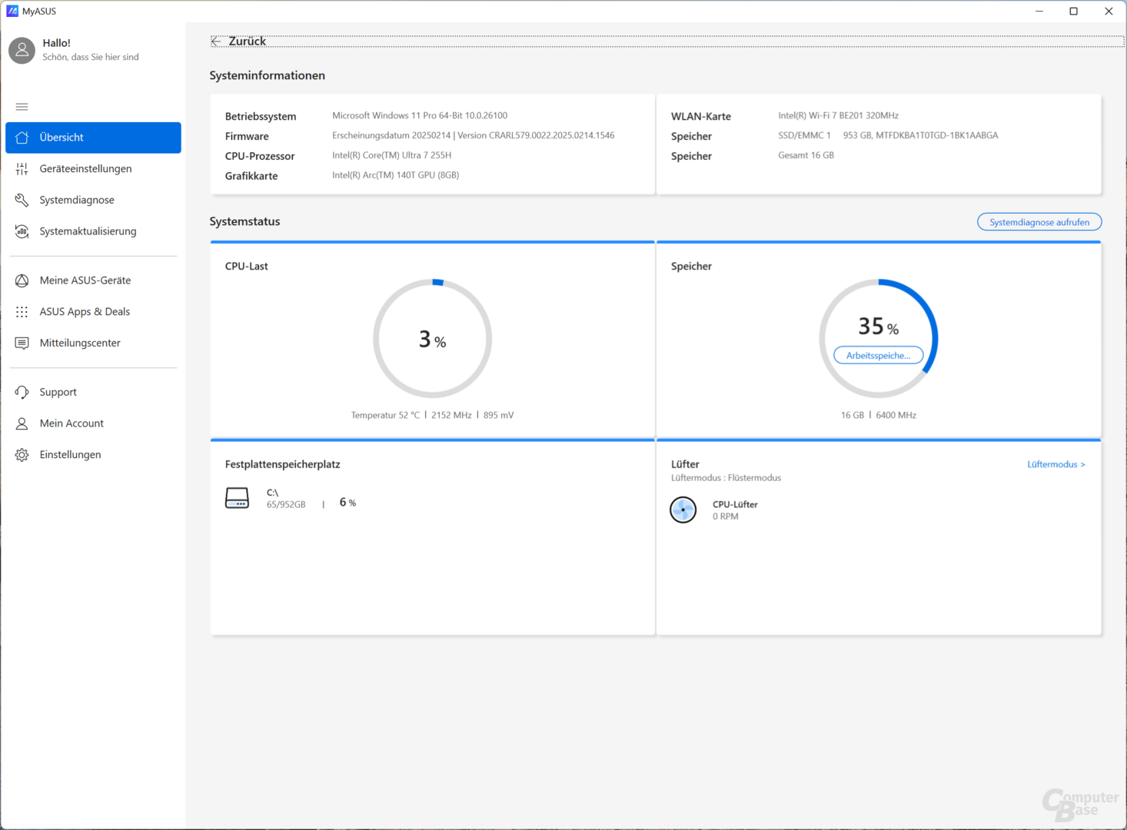Click the 'Hallo!' greeting text

(57, 43)
